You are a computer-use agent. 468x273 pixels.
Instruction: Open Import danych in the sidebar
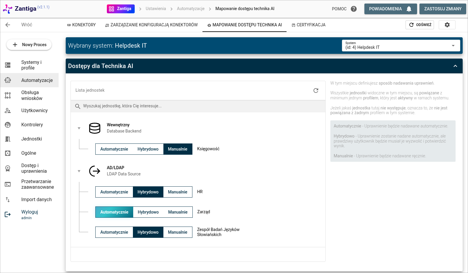pos(36,200)
